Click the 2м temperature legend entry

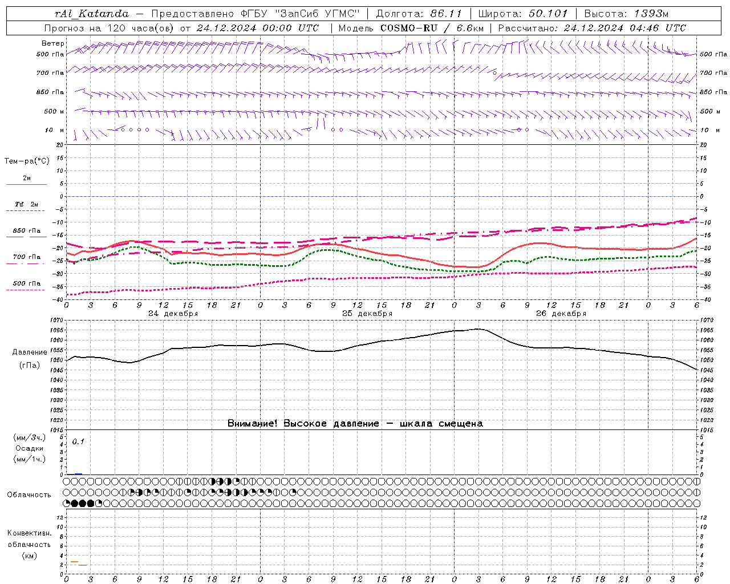pyautogui.click(x=27, y=179)
